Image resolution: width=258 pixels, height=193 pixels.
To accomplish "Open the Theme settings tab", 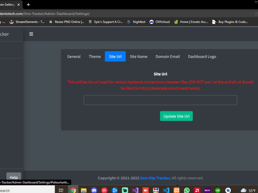I will 95,56.
